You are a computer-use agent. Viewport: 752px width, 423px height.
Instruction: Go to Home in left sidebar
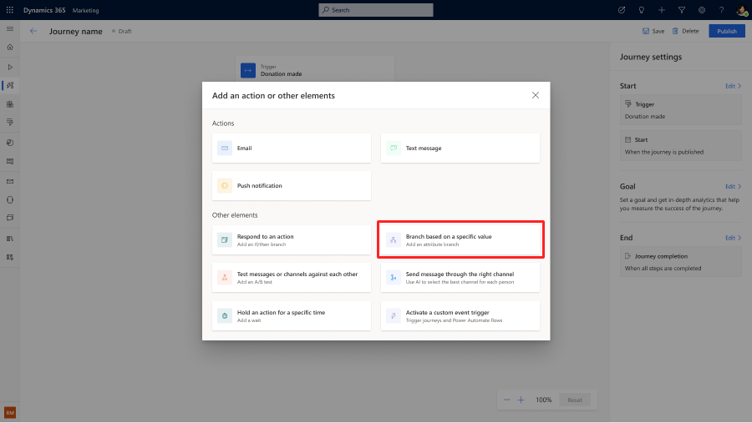[x=10, y=48]
